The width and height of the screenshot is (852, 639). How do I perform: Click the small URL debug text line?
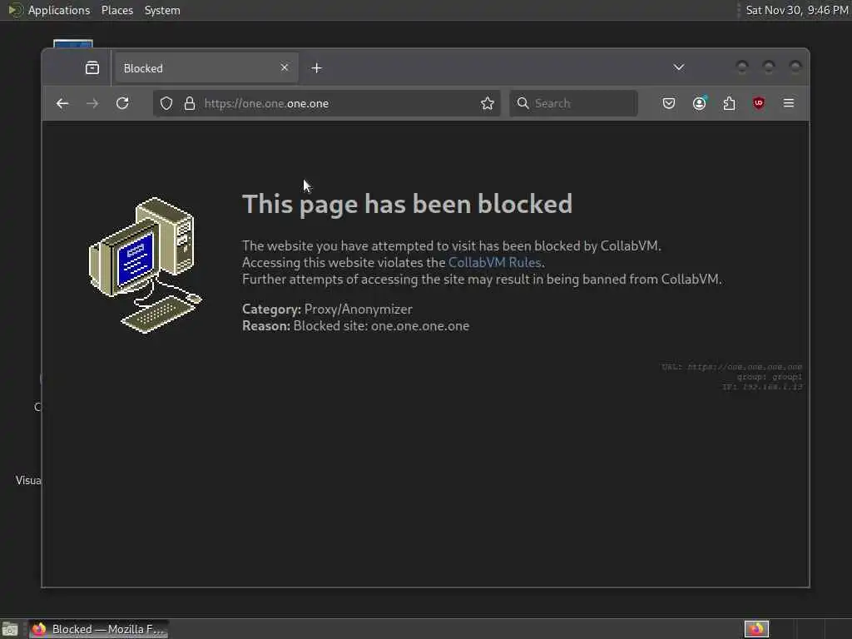coord(731,367)
